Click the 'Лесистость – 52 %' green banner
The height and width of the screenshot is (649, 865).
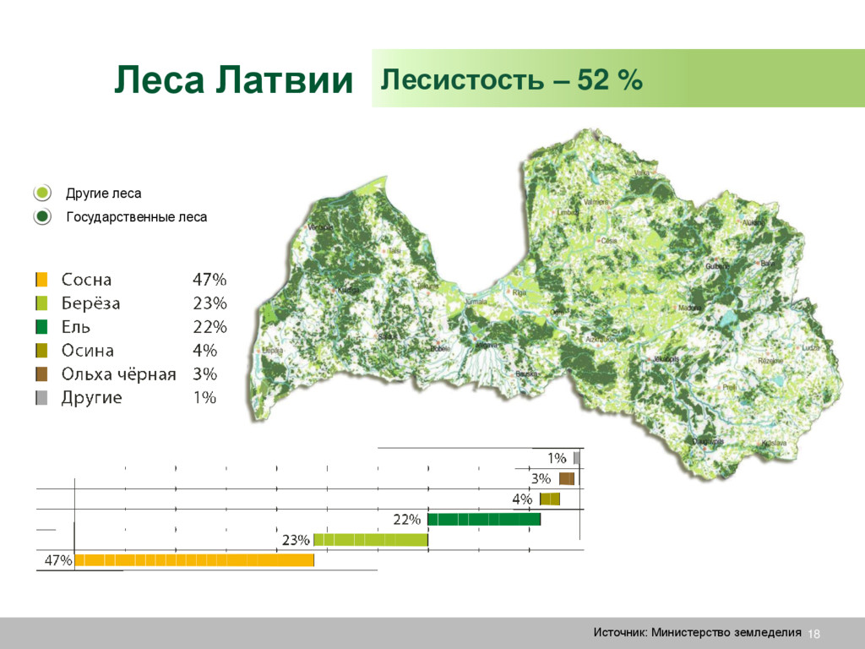617,79
